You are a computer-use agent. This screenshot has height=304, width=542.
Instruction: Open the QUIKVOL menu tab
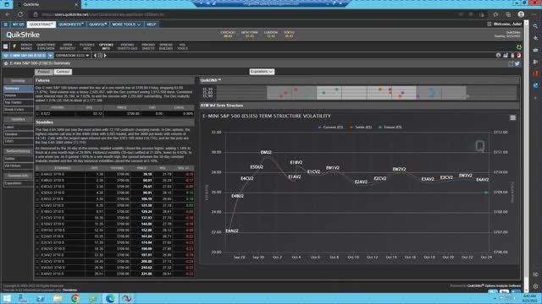click(98, 24)
